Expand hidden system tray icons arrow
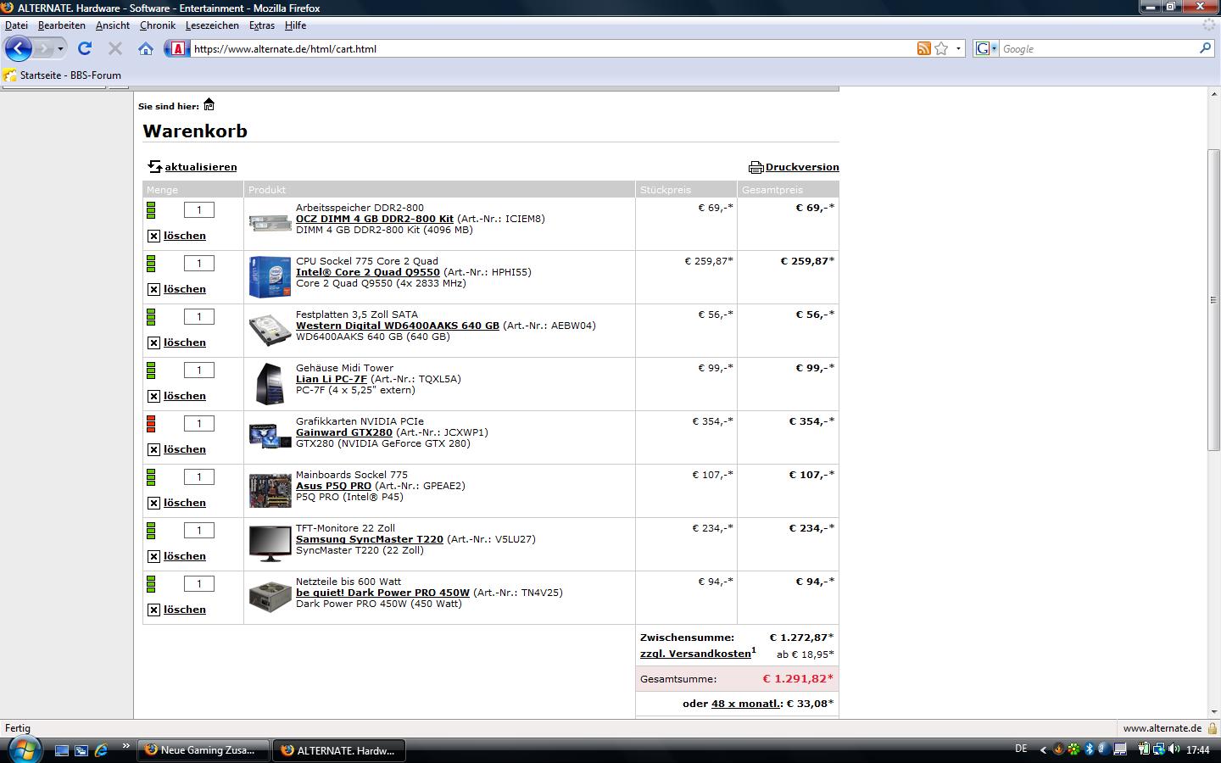The width and height of the screenshot is (1221, 763). 1043,749
